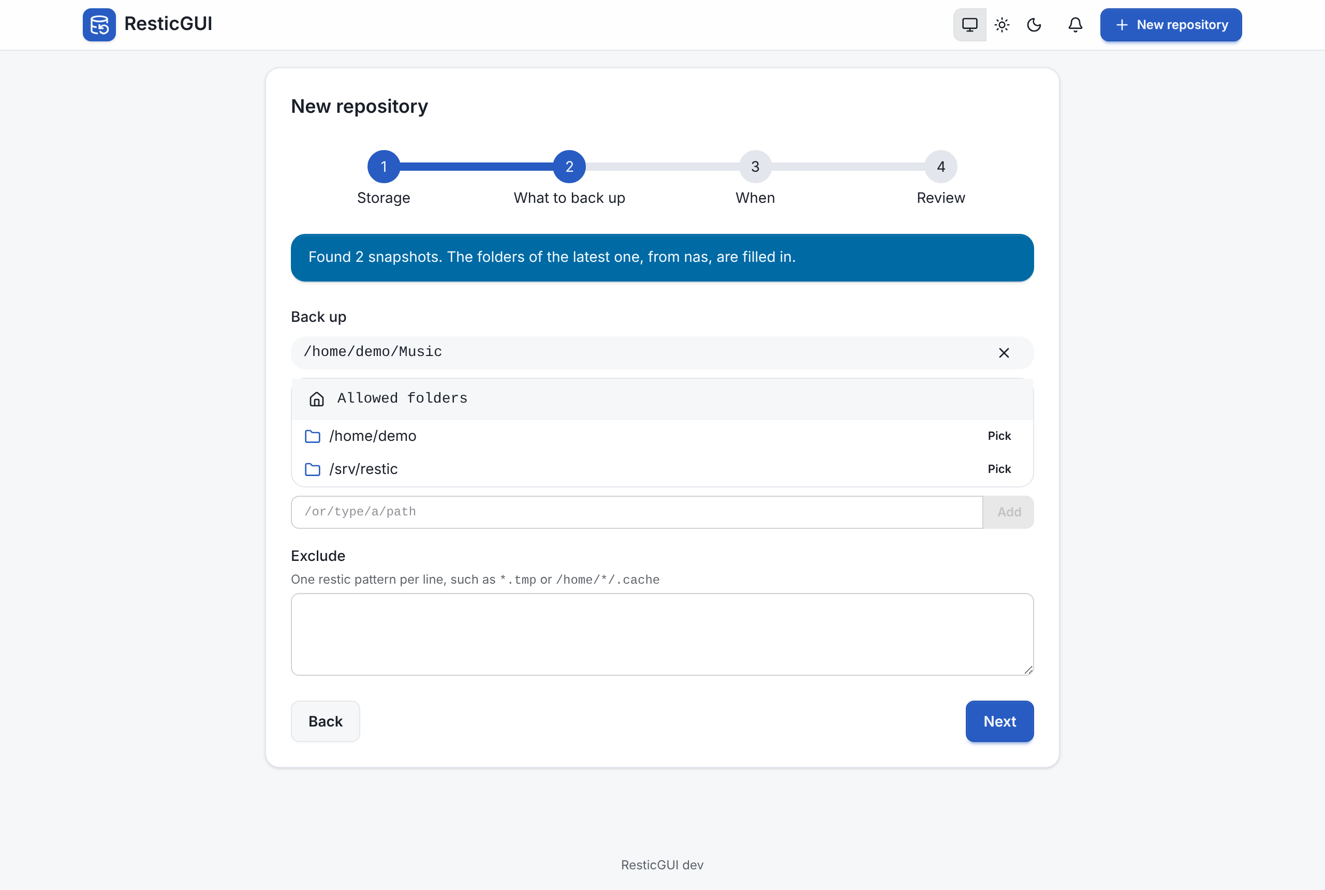Click the Next button
Screen dimensions: 1325x890
[x=999, y=721]
